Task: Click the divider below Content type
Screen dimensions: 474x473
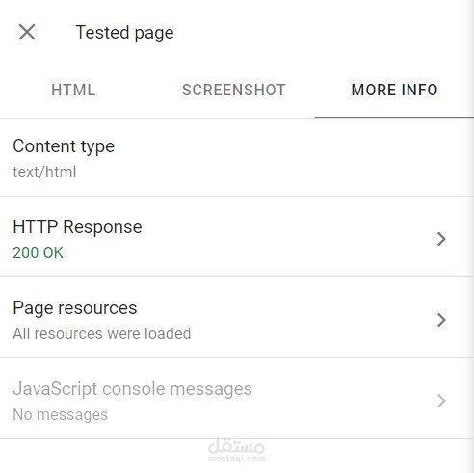Action: point(237,196)
